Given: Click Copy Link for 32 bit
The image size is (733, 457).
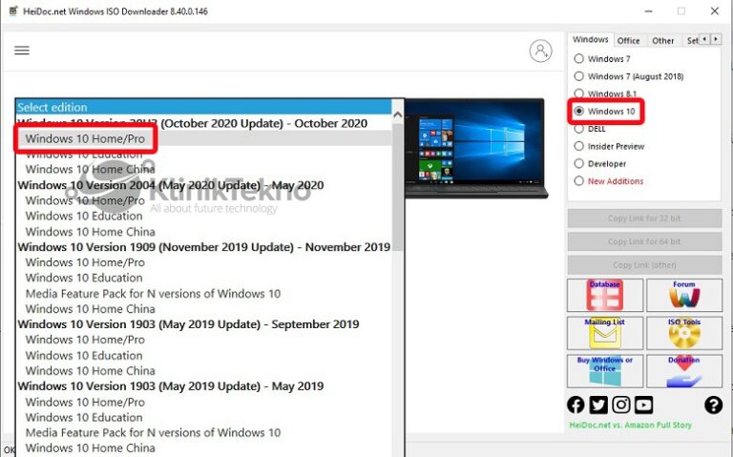Looking at the screenshot, I should tap(644, 218).
